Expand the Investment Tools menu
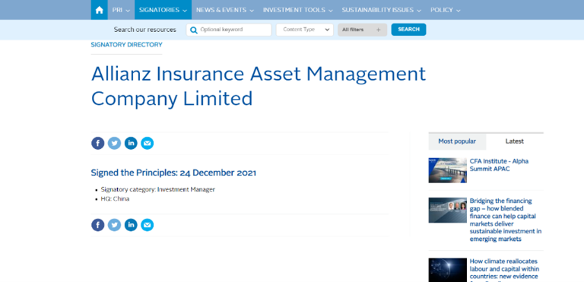Viewport: 584px width, 282px height. (x=298, y=10)
